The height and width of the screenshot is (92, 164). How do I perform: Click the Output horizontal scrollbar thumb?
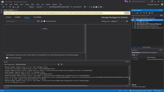coord(46,86)
